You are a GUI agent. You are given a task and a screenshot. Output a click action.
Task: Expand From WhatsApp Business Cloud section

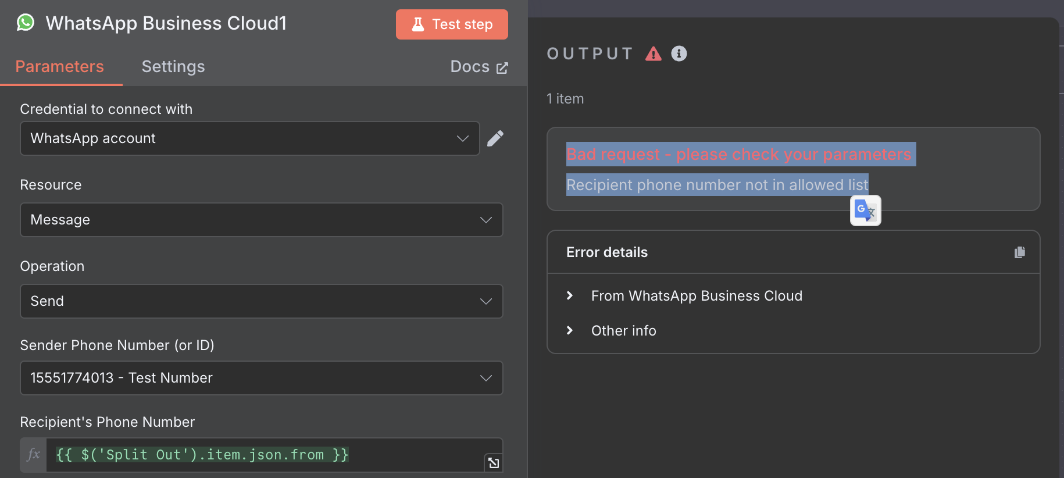click(x=697, y=296)
